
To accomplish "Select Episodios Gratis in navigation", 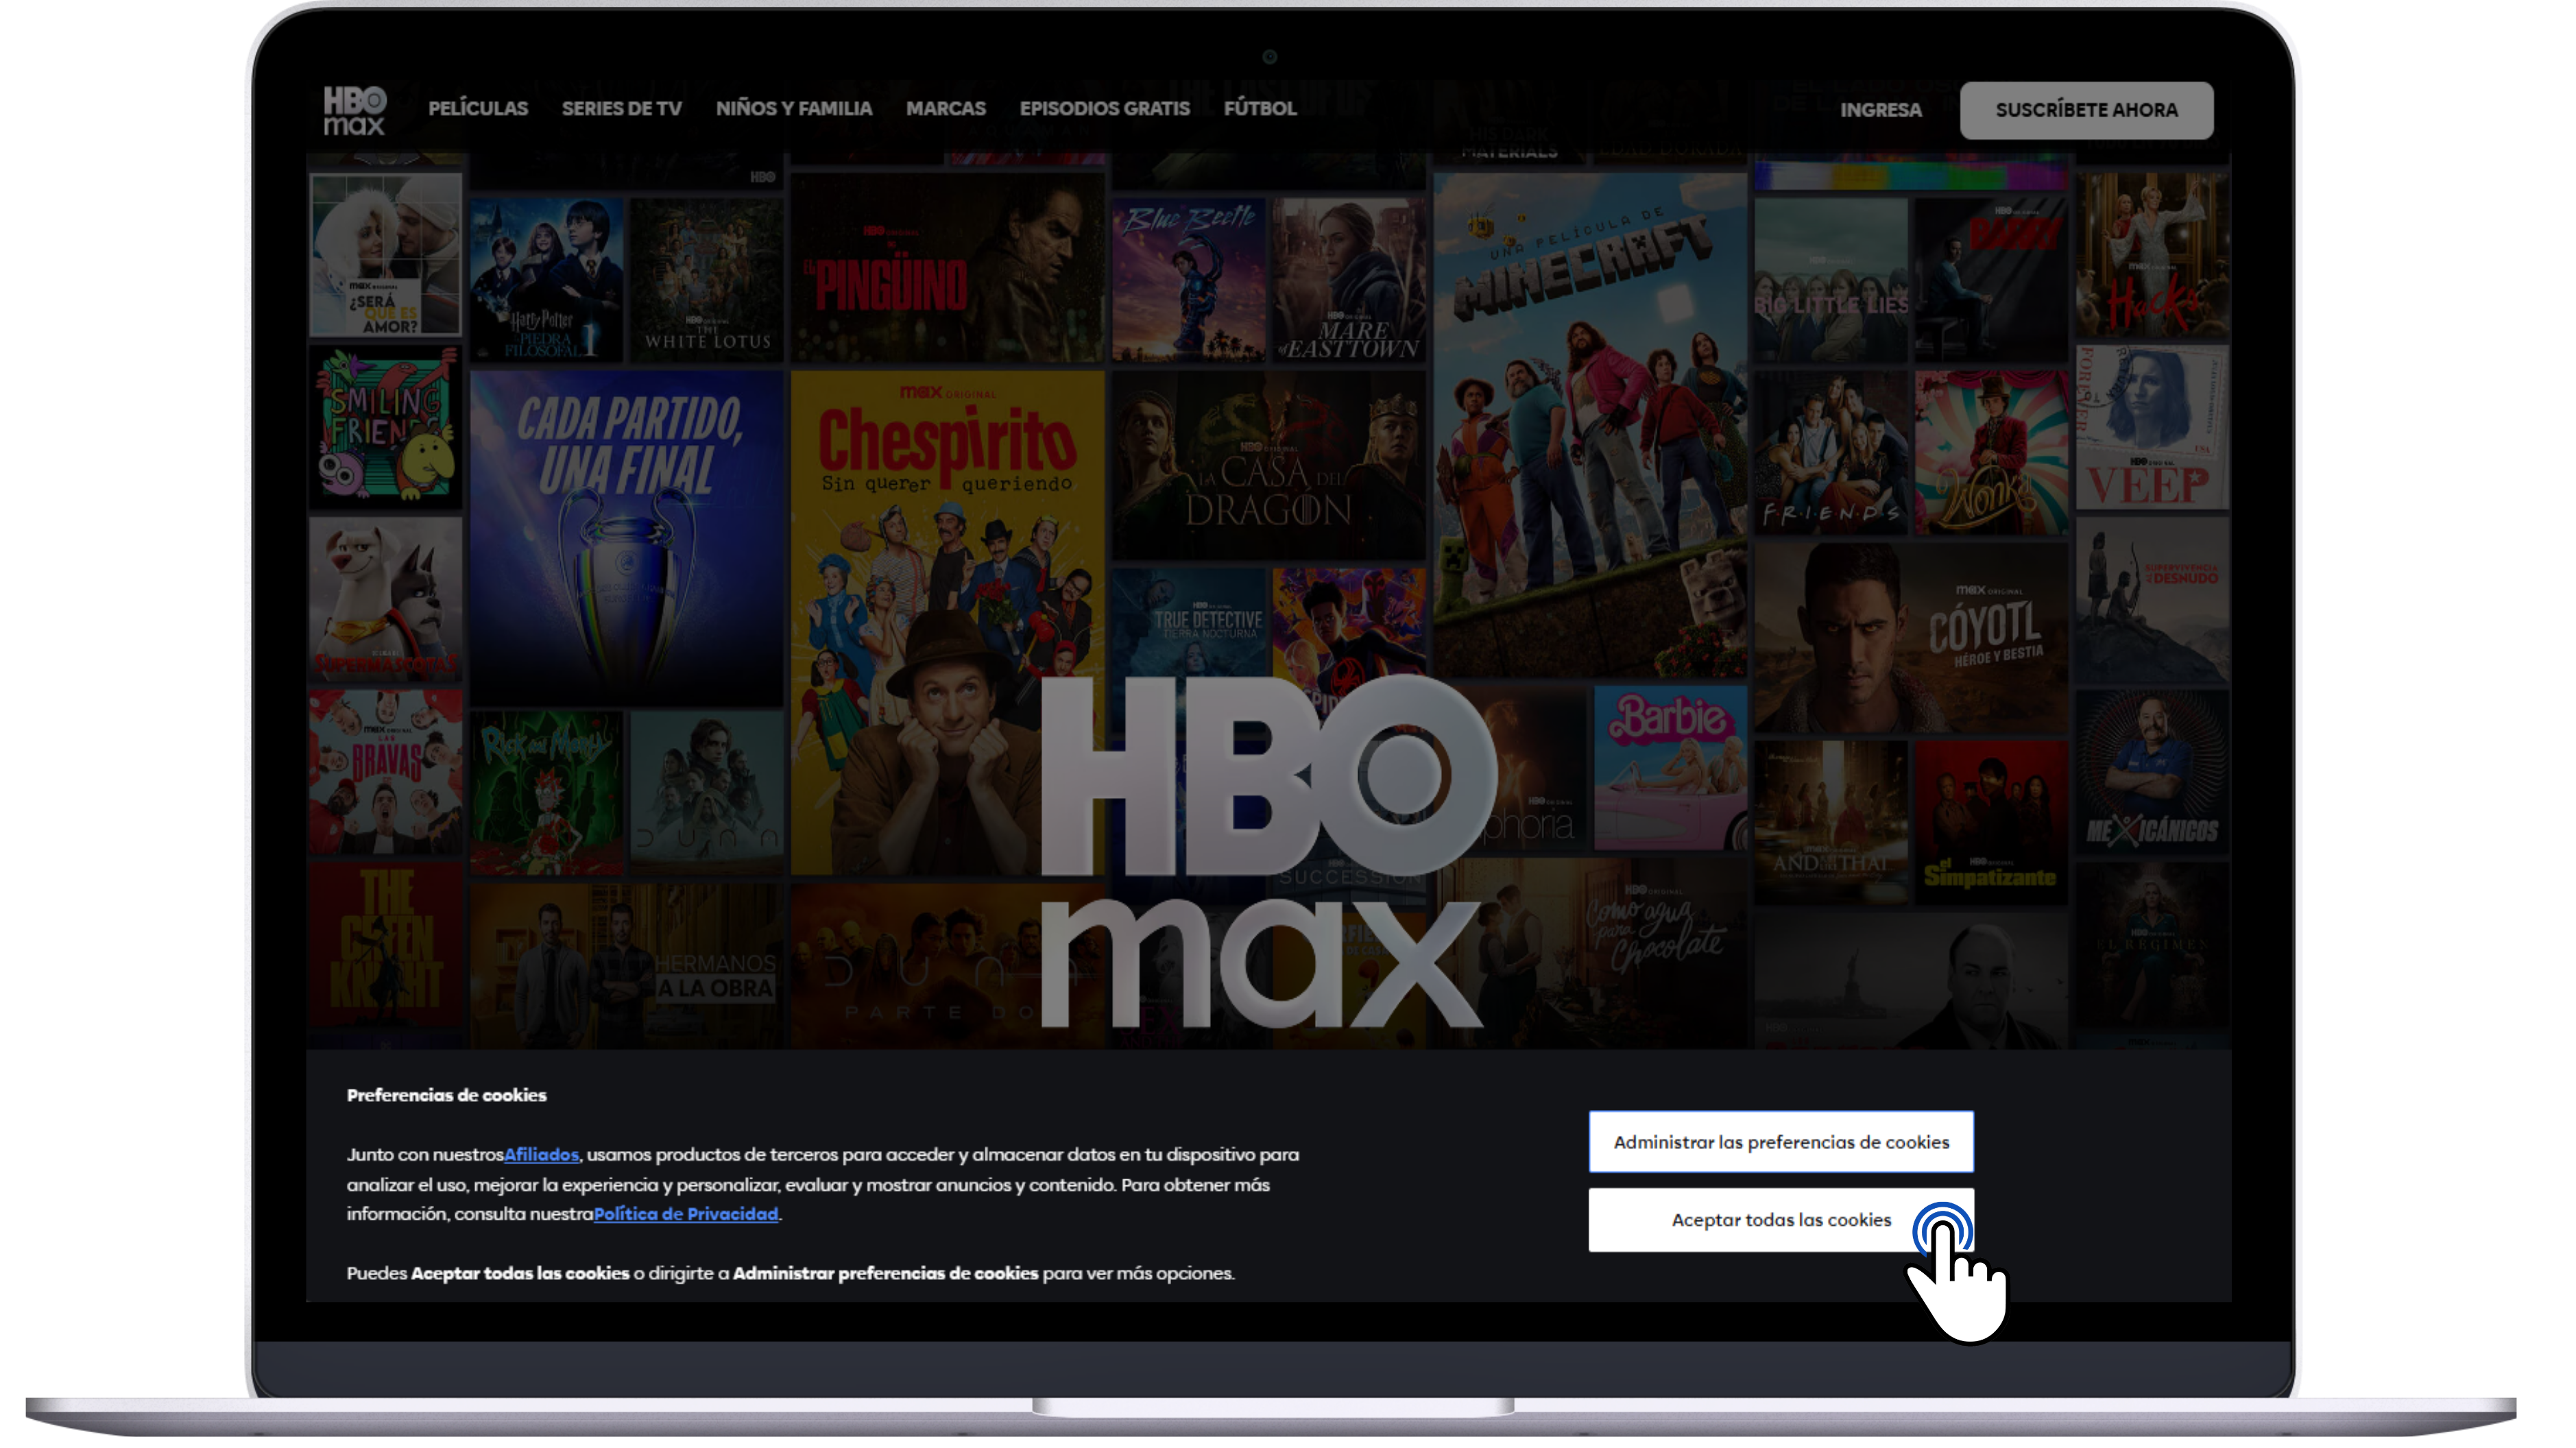I will coord(1104,109).
